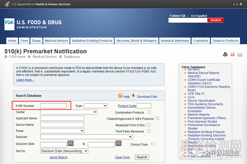Click the Learn more link
Viewport: 247px width, 164px height.
pos(25,80)
